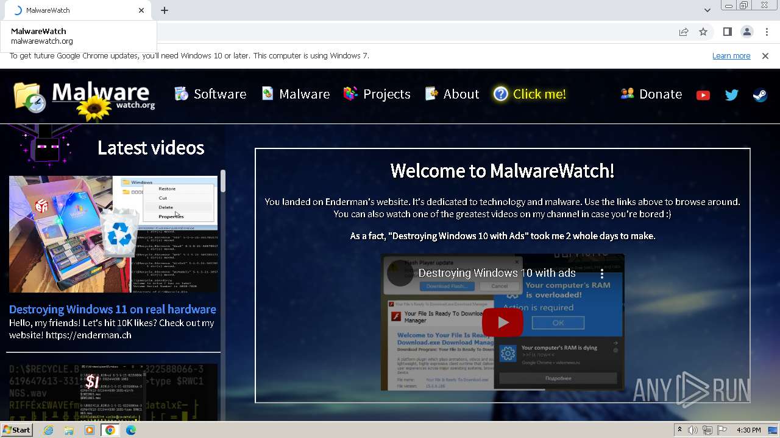This screenshot has width=780, height=438.
Task: Open the network tray icon
Action: coord(707,430)
